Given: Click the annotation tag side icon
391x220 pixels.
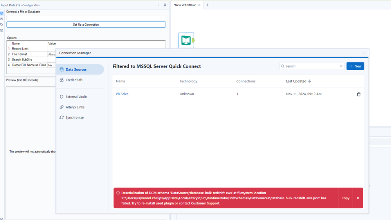Looking at the screenshot, I should (2, 25).
